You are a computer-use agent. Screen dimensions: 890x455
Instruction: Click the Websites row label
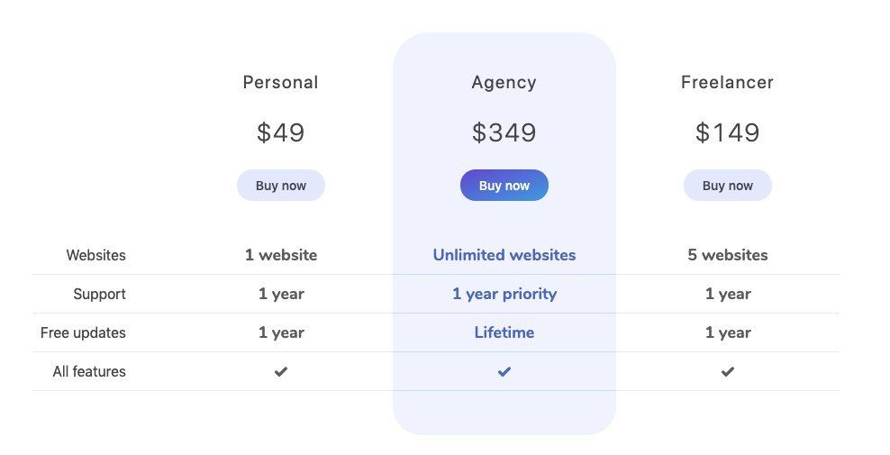point(95,255)
